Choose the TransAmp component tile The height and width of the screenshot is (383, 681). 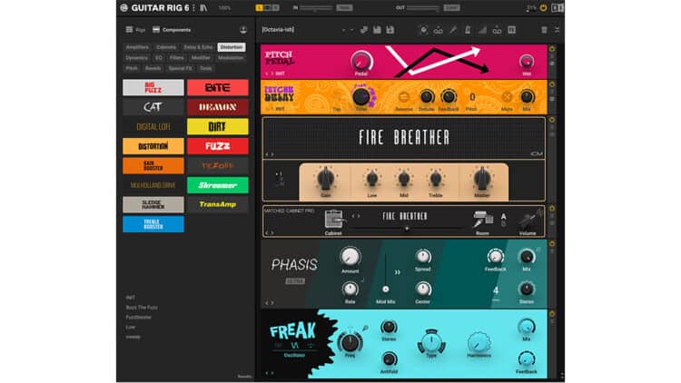218,204
